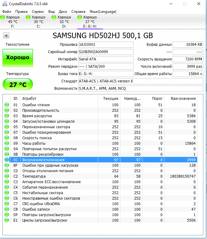Viewport: 207px width, 239px height.
Task: Click raw value 5506 in last row
Action: tap(191, 220)
